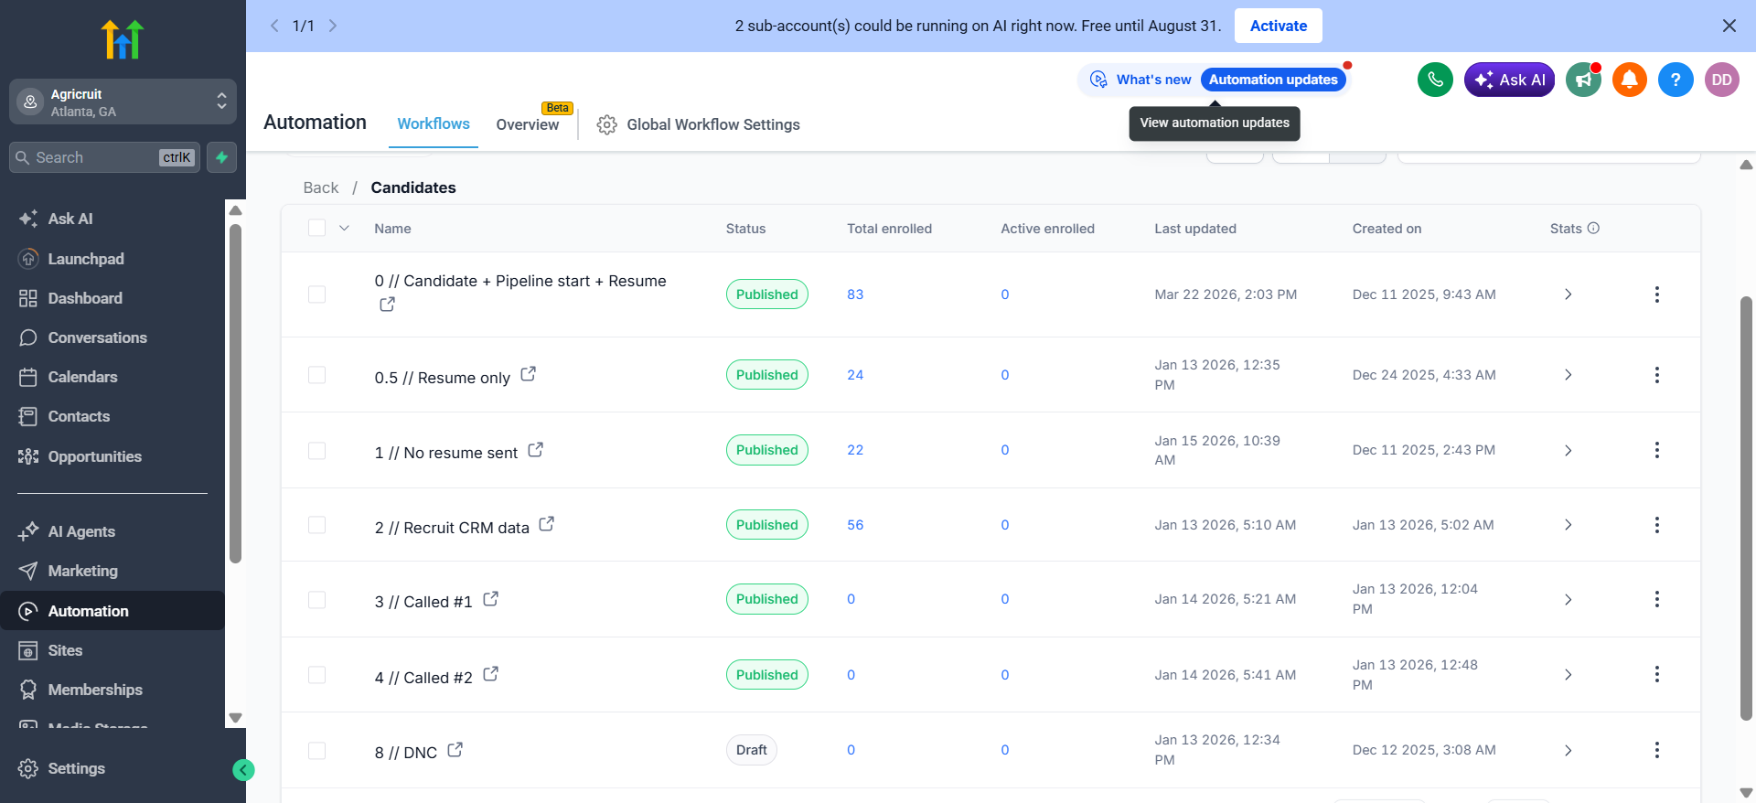Check the box for 1 // No resume sent

[x=317, y=450]
